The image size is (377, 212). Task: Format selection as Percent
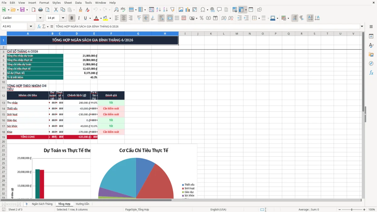coord(201,18)
